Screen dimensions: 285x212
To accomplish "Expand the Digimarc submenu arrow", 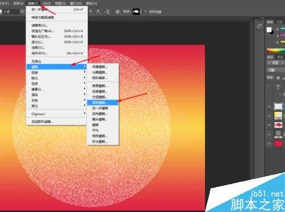I will coord(84,113).
